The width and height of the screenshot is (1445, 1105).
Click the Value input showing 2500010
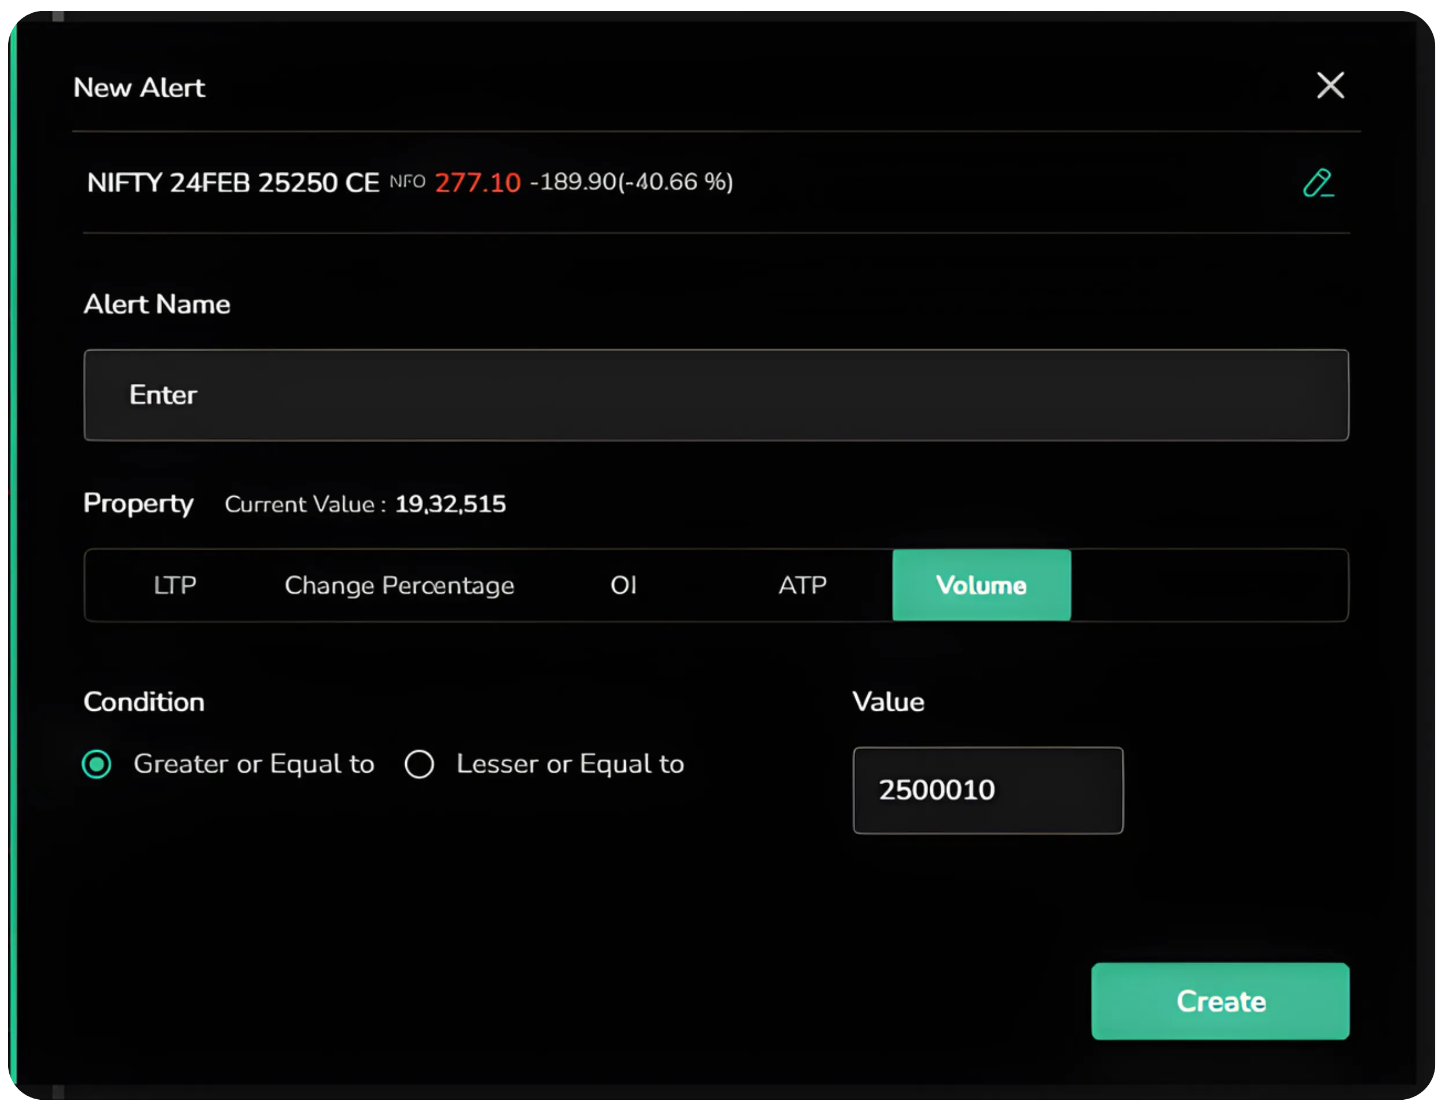(987, 790)
